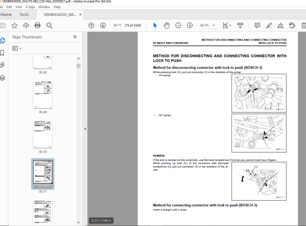
Task: Click the thumbnail scrollbar handle
Action: coord(78,66)
